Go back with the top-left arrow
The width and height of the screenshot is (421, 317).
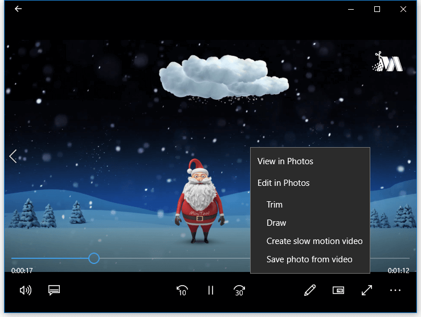coord(18,9)
